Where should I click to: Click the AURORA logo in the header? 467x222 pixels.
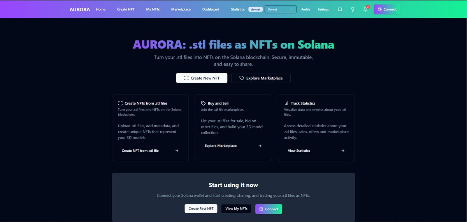pyautogui.click(x=80, y=9)
